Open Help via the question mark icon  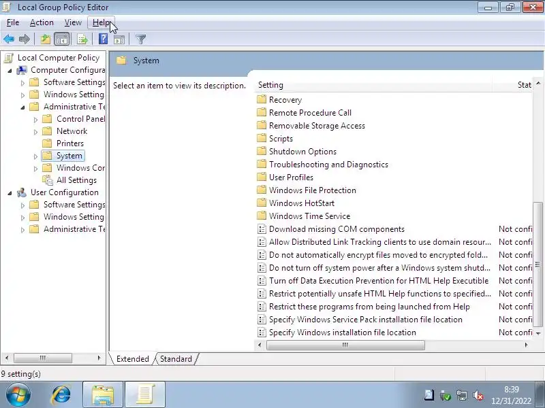tap(104, 39)
